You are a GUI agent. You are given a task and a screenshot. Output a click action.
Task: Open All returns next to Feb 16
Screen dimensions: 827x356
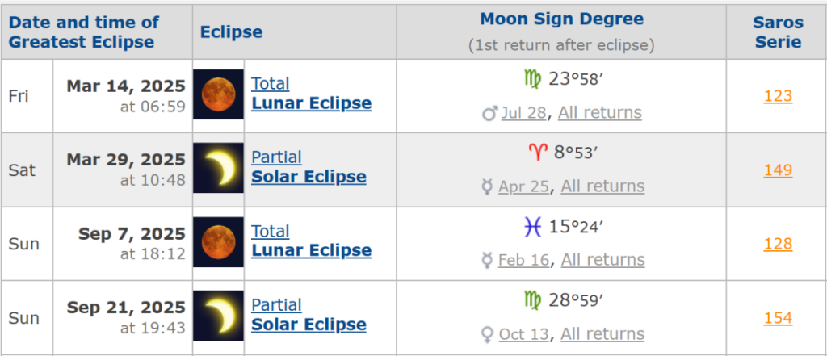click(x=602, y=260)
